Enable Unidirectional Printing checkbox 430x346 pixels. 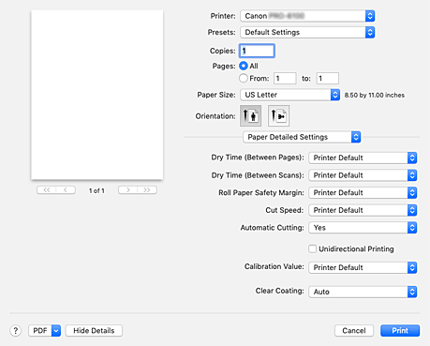(312, 248)
